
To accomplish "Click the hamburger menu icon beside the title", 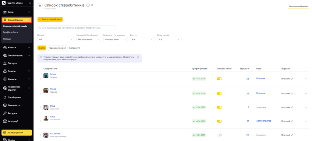I will click(x=40, y=6).
